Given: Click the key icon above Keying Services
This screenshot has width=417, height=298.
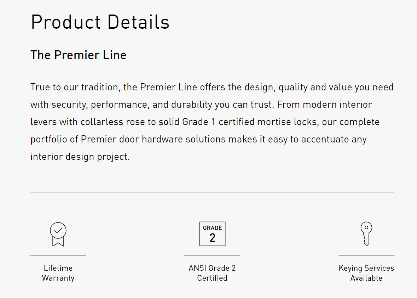Looking at the screenshot, I should (x=366, y=234).
